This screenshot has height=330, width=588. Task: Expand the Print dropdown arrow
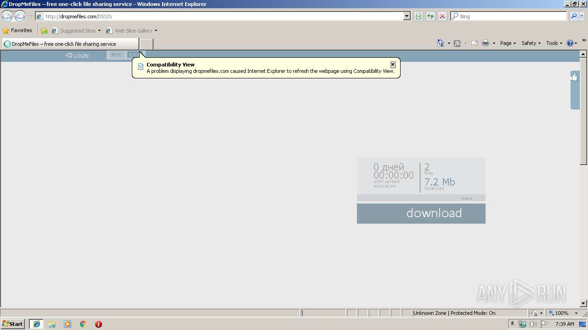[x=494, y=43]
